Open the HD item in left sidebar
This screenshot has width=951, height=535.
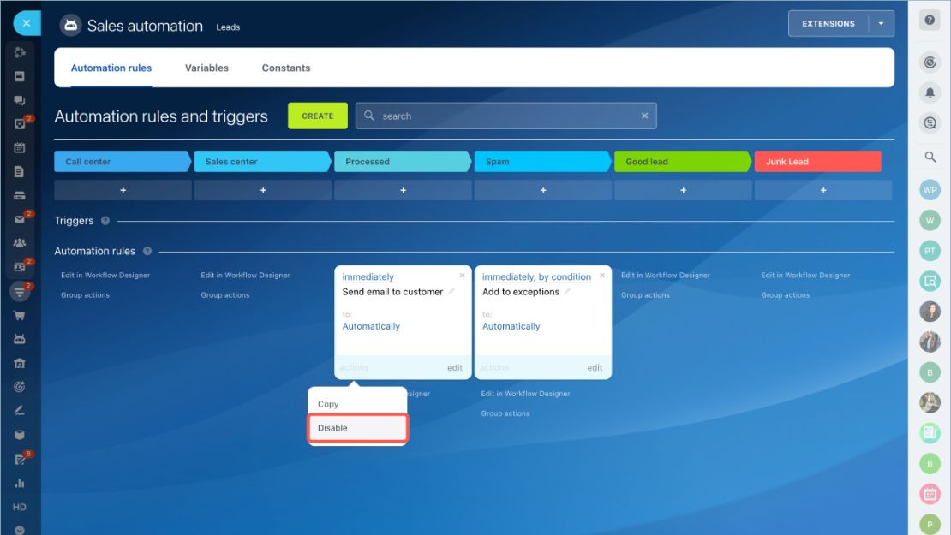pyautogui.click(x=20, y=507)
